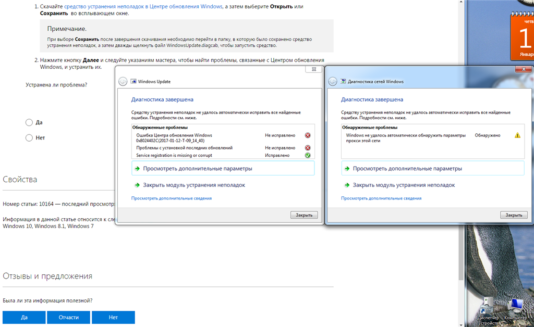
Task: View detailed information in Windows Update dialog
Action: [x=171, y=198]
